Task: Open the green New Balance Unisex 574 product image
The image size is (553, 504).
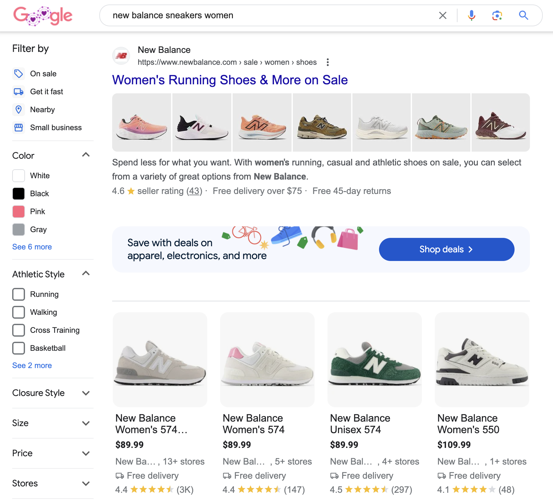Action: click(x=375, y=360)
